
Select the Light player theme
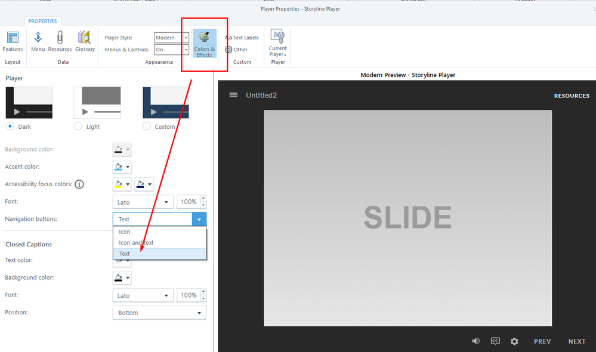pyautogui.click(x=78, y=126)
